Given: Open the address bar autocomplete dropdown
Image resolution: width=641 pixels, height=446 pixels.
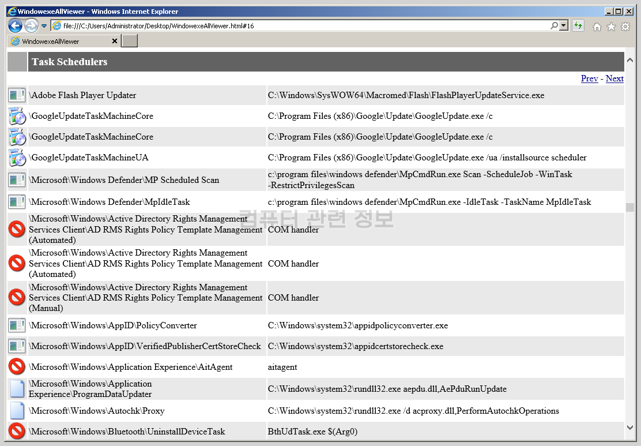Looking at the screenshot, I should click(564, 26).
